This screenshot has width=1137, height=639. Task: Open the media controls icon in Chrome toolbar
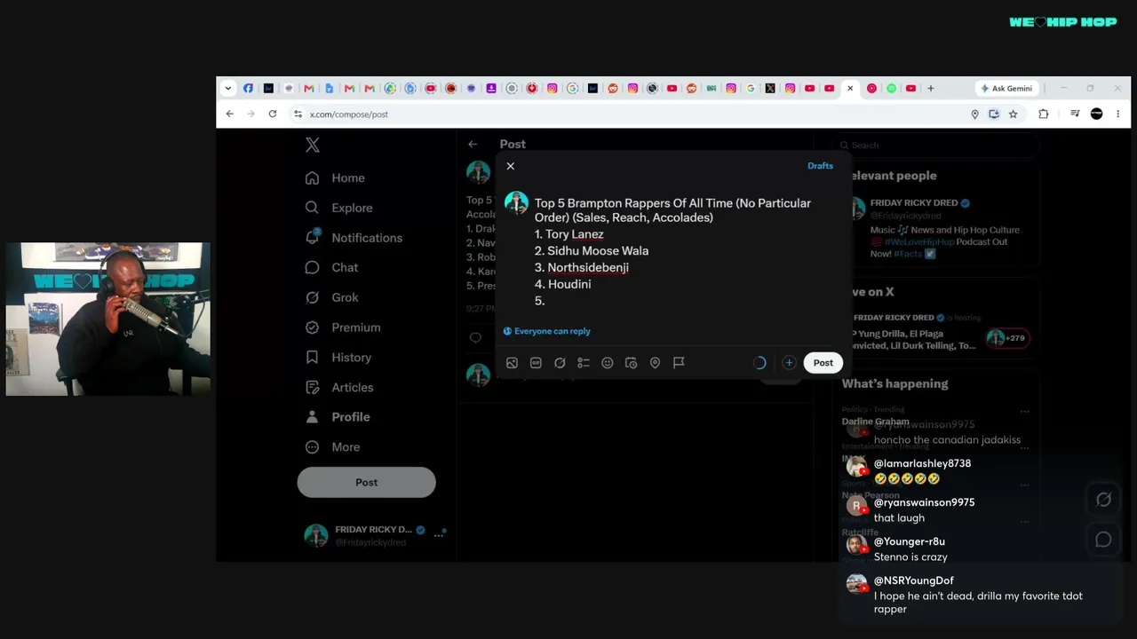tap(1075, 114)
